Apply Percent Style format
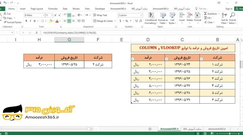 [127, 21]
